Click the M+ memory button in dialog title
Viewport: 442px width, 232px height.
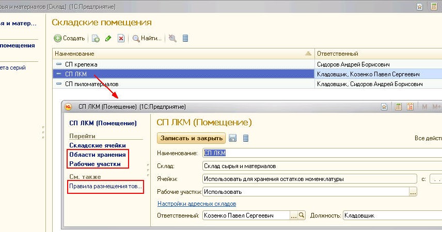tap(436, 107)
